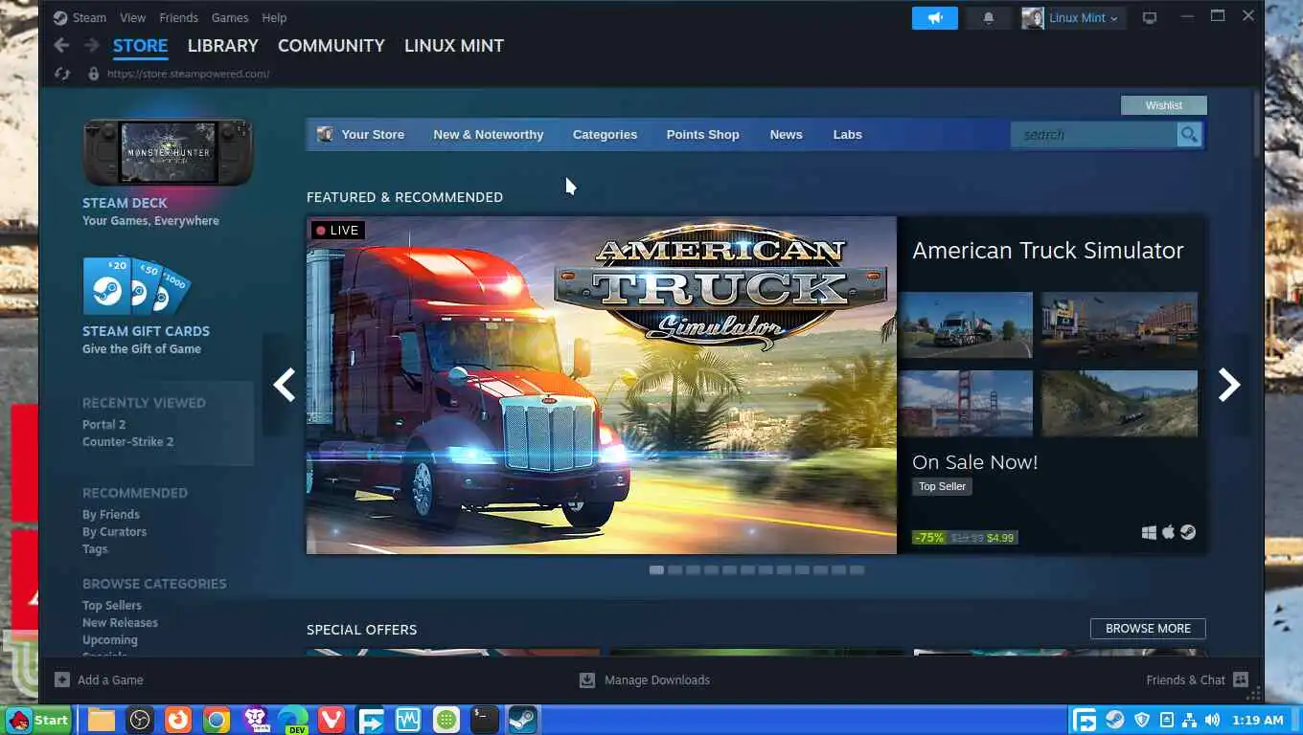Open Recommended By Friends
The width and height of the screenshot is (1303, 735).
tap(110, 514)
